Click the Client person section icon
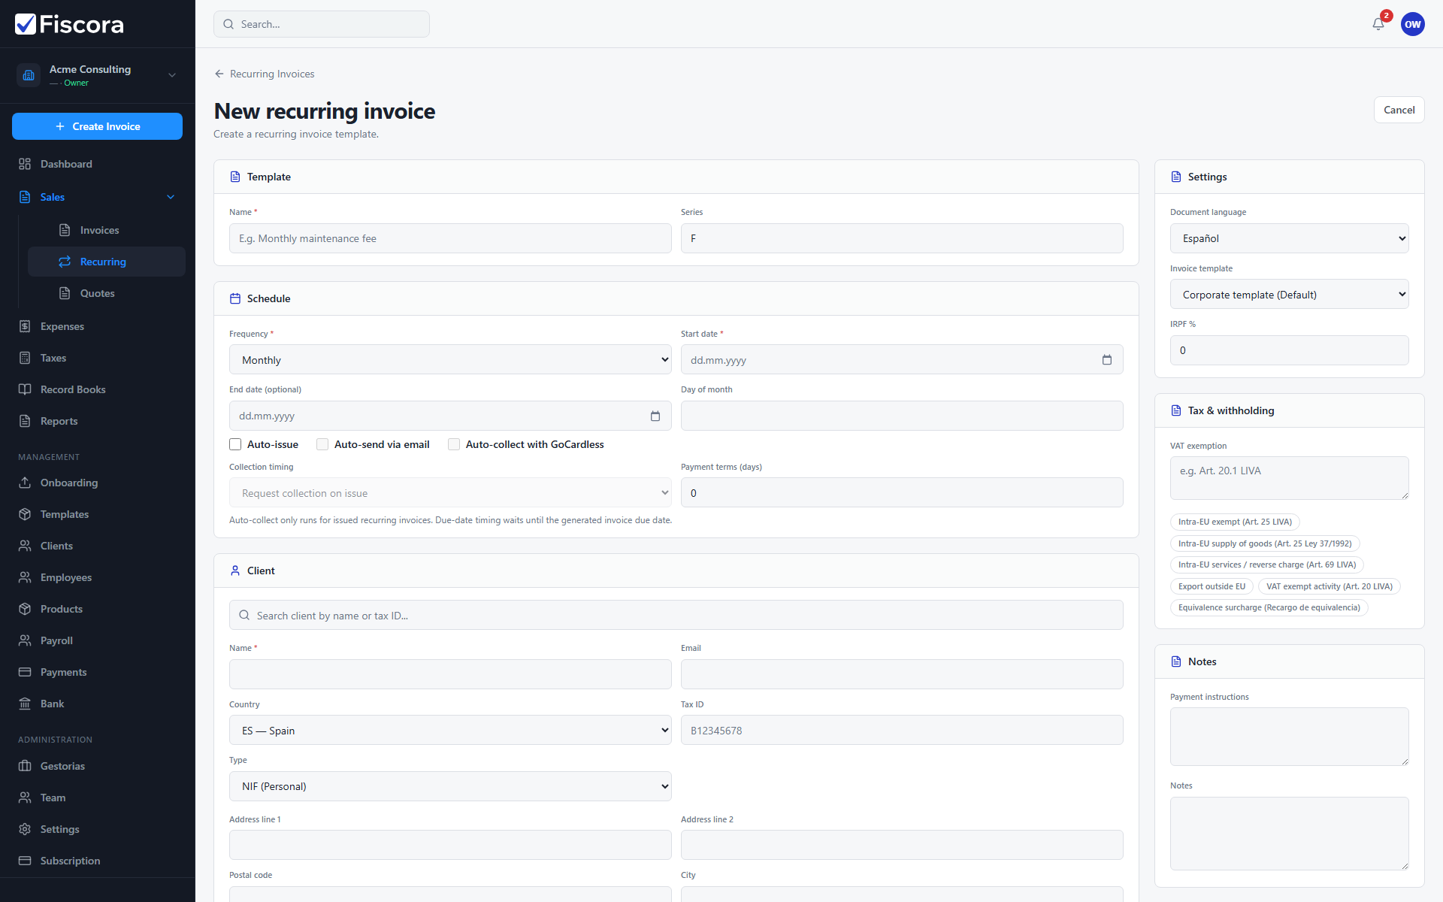The height and width of the screenshot is (902, 1443). point(235,571)
